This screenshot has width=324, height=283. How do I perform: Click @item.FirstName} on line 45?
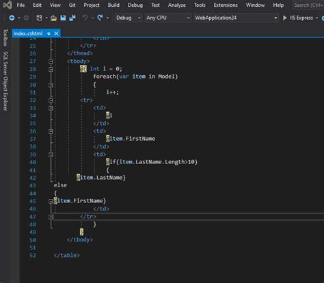(80, 201)
